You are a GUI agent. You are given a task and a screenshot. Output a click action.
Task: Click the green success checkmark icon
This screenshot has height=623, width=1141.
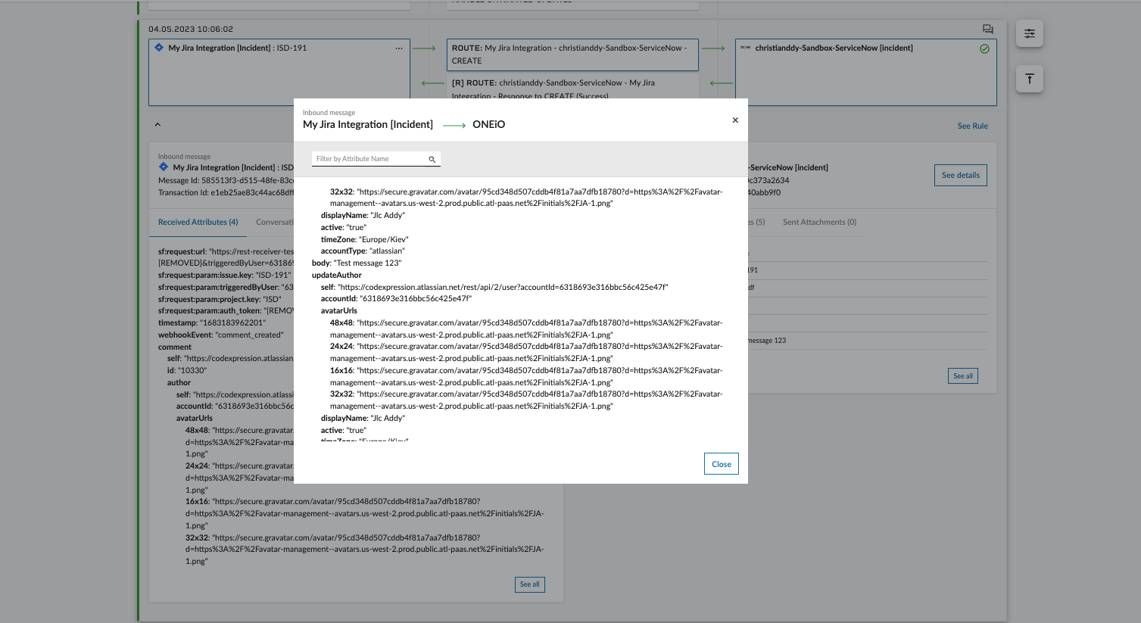point(984,48)
